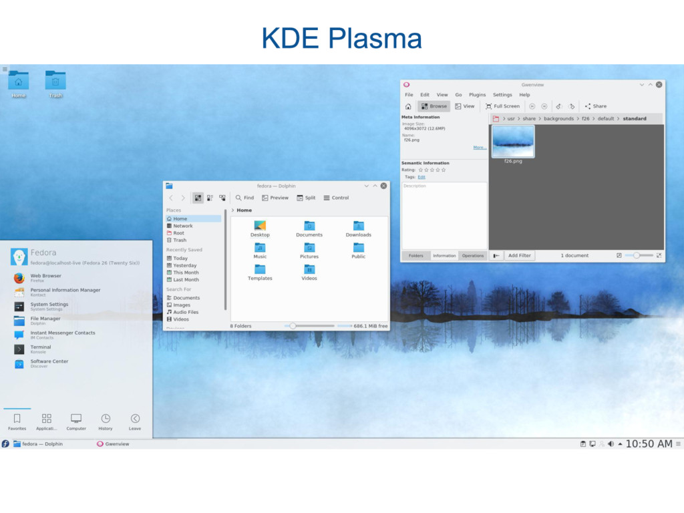684x513 pixels.
Task: Open Gwenview Settings menu
Action: coord(502,95)
